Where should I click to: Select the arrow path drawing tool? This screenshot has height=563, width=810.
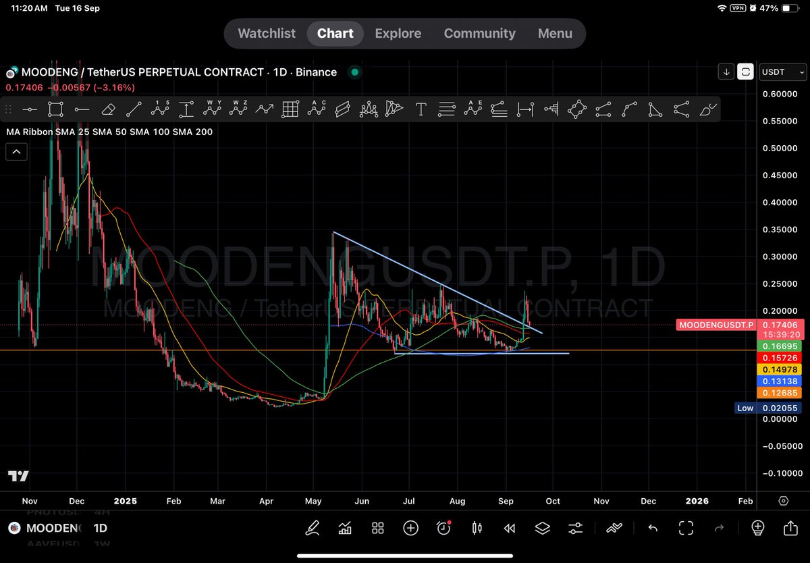264,109
